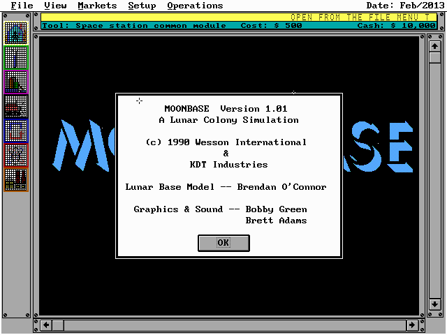Click the yellow scrolling message ticker
The height and width of the screenshot is (335, 447).
(x=239, y=17)
